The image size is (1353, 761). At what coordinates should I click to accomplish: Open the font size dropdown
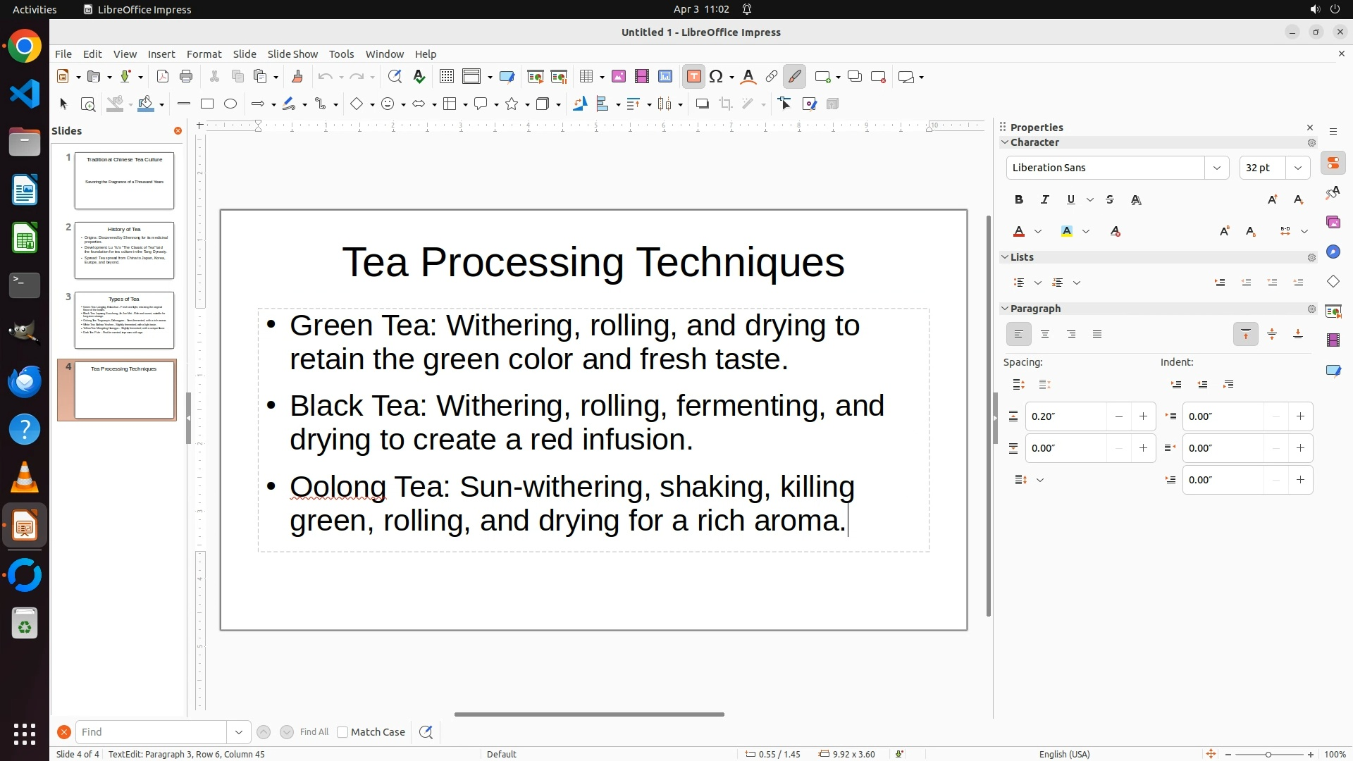pyautogui.click(x=1298, y=168)
